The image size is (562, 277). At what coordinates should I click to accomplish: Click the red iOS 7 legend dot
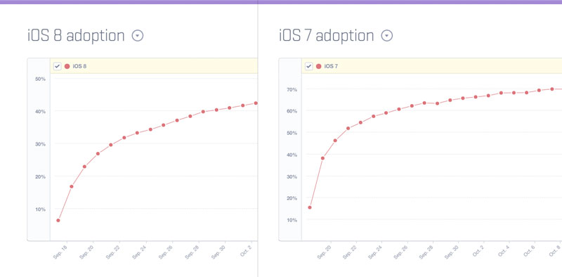point(319,66)
